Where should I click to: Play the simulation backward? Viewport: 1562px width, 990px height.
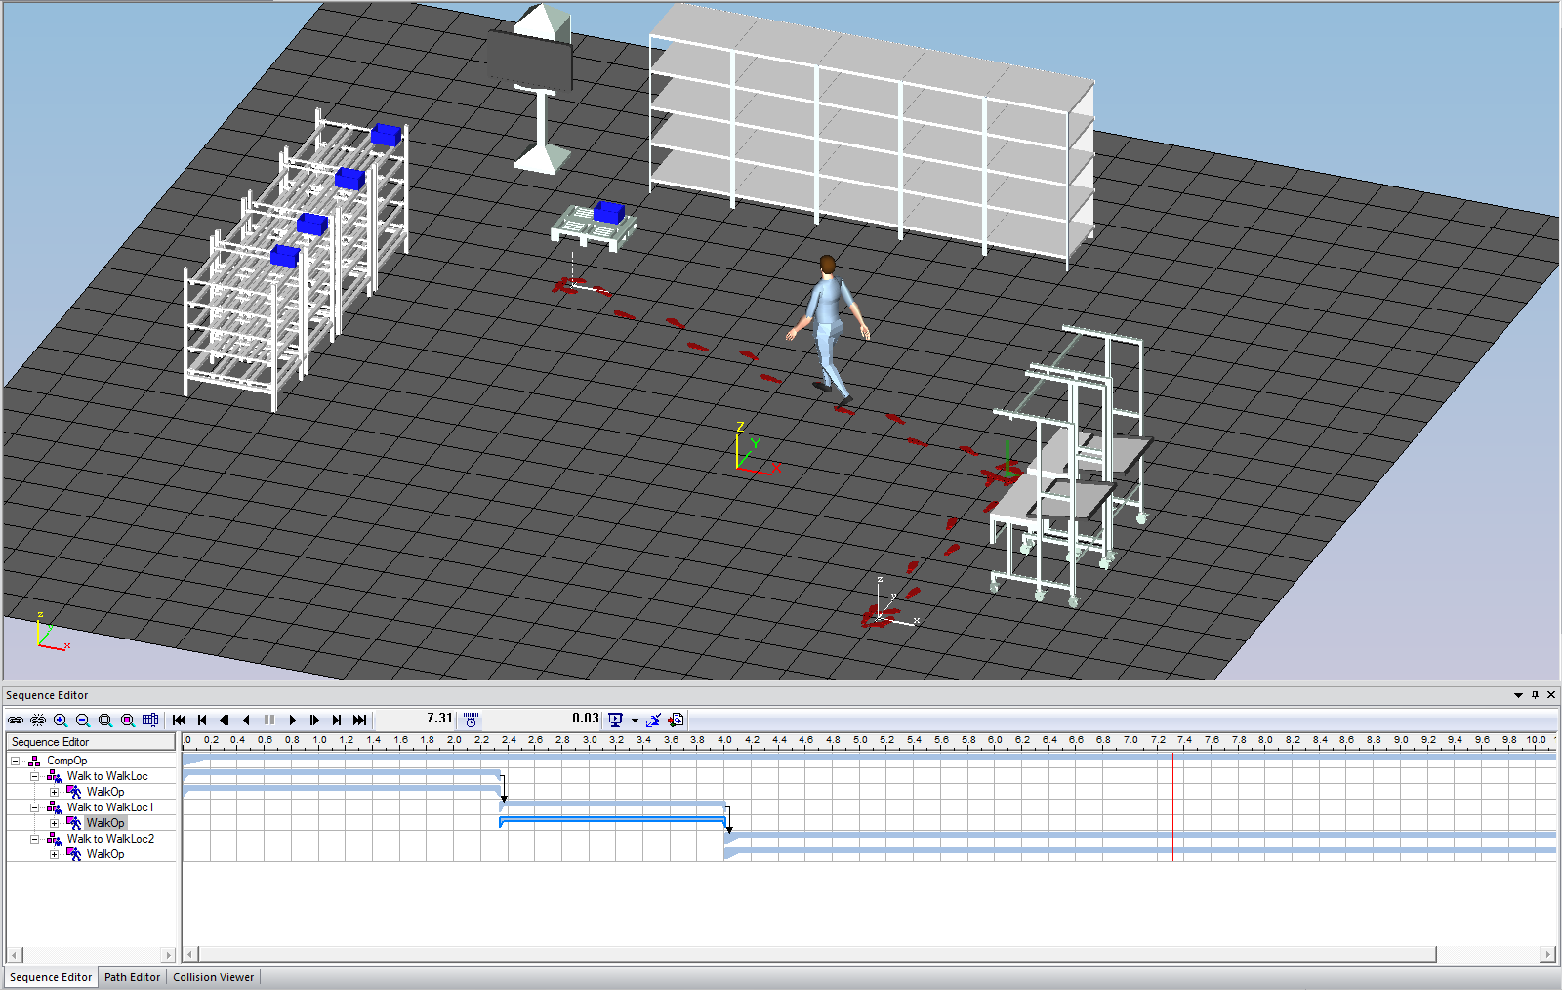(247, 721)
